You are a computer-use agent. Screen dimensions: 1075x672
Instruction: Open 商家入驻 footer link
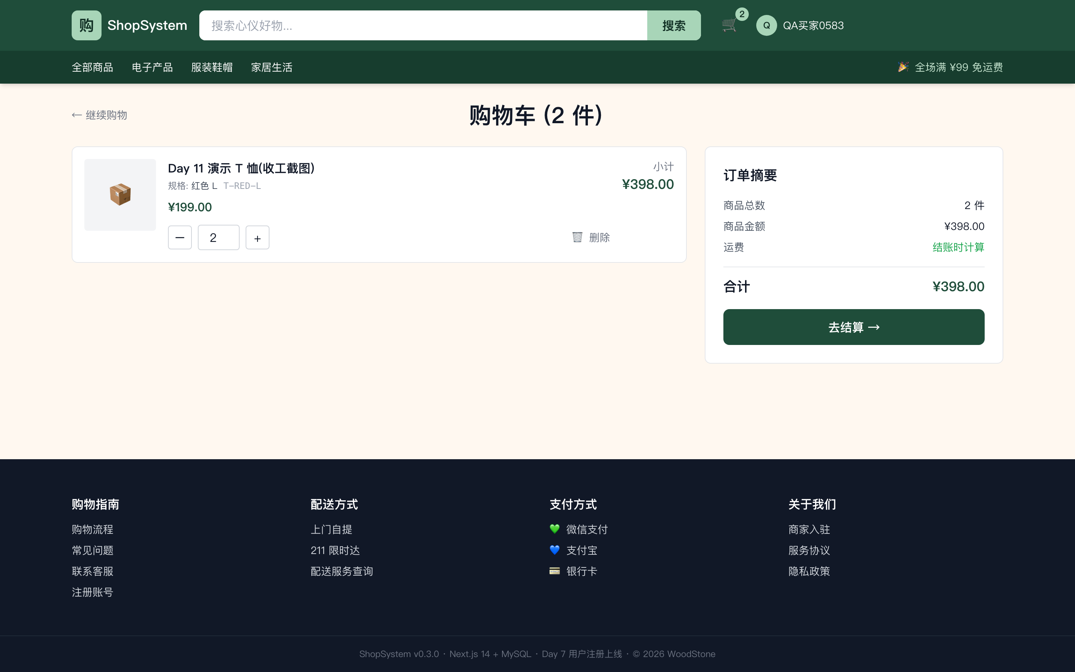(809, 529)
